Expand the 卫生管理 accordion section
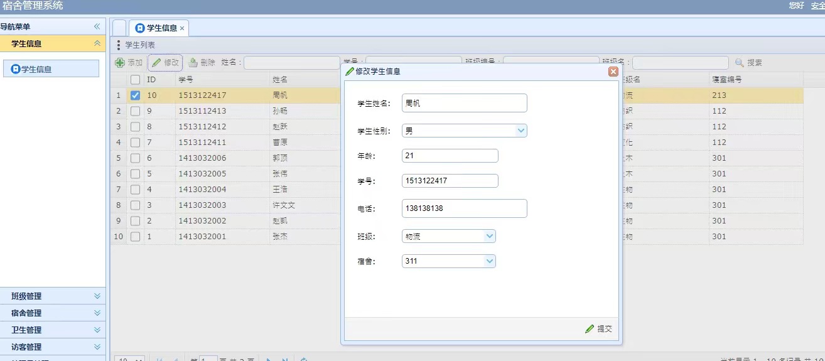This screenshot has width=825, height=361. [x=97, y=330]
